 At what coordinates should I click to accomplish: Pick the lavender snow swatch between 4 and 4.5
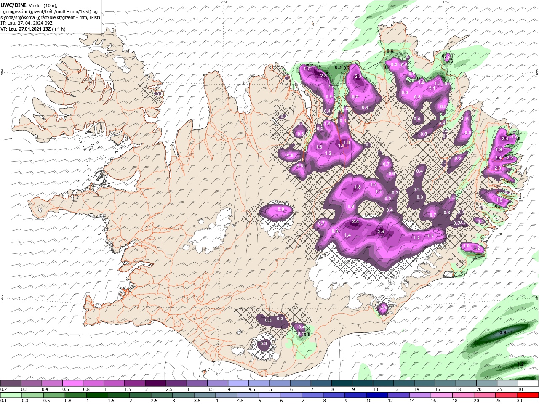point(238,383)
